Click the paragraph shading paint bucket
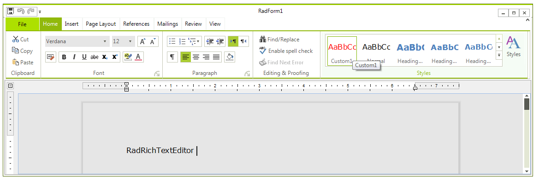539x182 pixels. tap(230, 57)
